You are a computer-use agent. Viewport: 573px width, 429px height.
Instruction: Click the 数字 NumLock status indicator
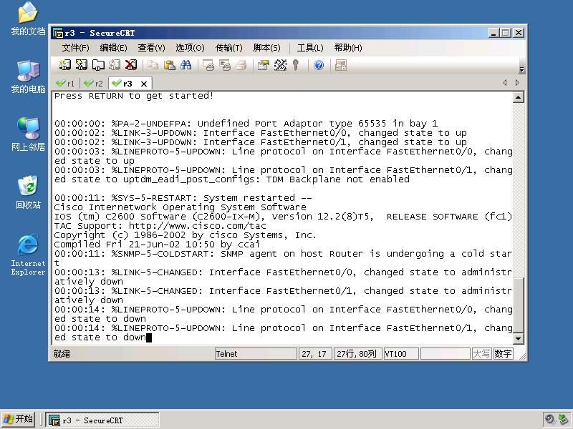tap(503, 353)
